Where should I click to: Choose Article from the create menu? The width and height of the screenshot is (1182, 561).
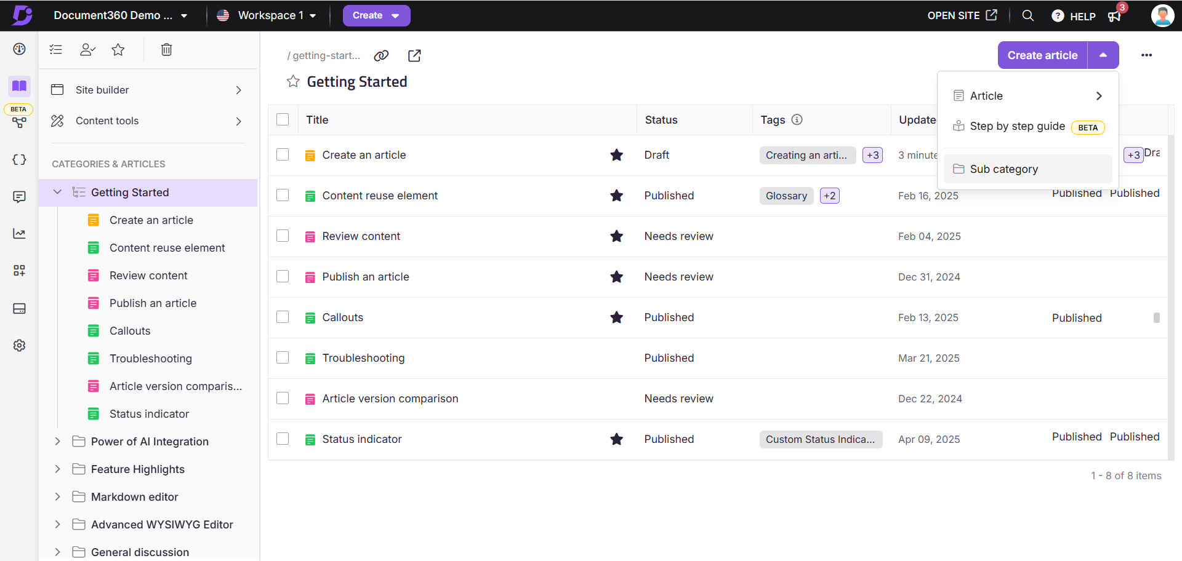(x=1027, y=96)
